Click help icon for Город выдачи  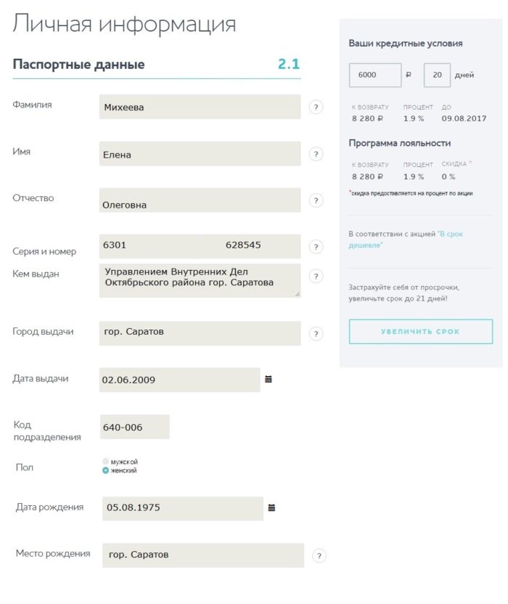click(315, 333)
